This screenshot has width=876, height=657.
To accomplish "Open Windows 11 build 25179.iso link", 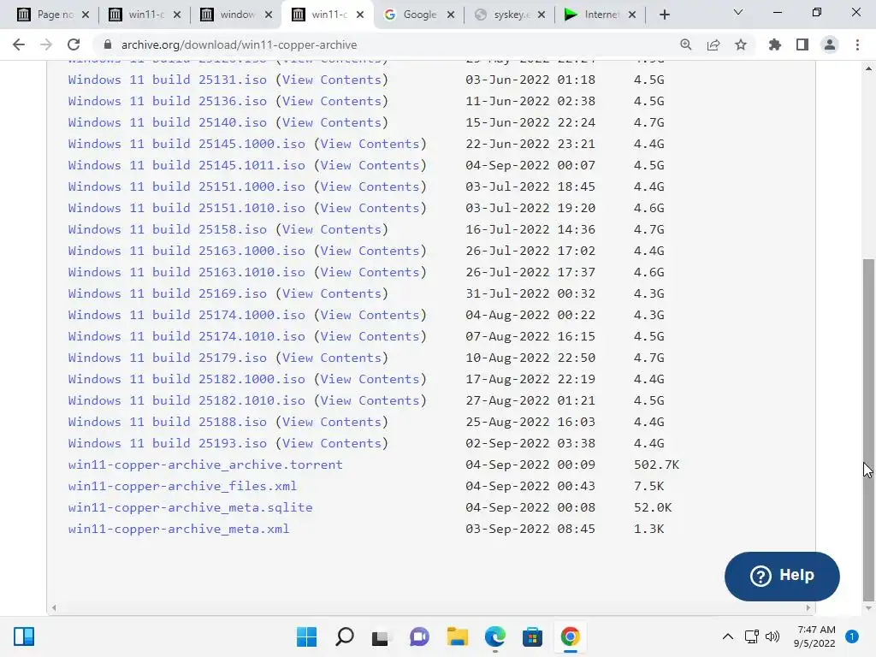I will (167, 358).
